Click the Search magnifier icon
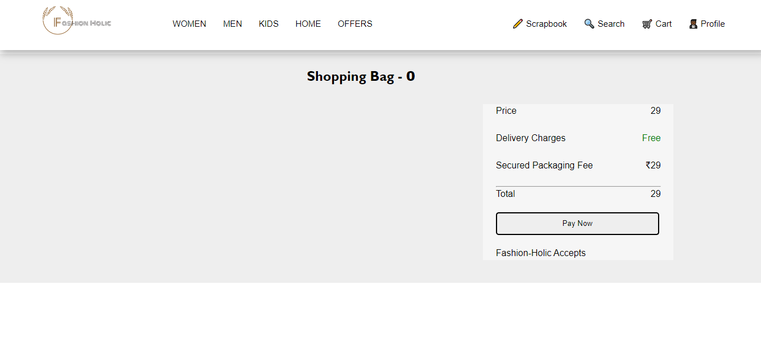The image size is (761, 342). (589, 24)
